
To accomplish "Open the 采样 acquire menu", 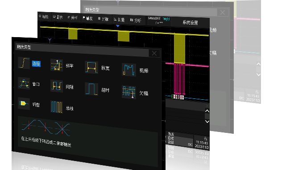I will point(72,18).
